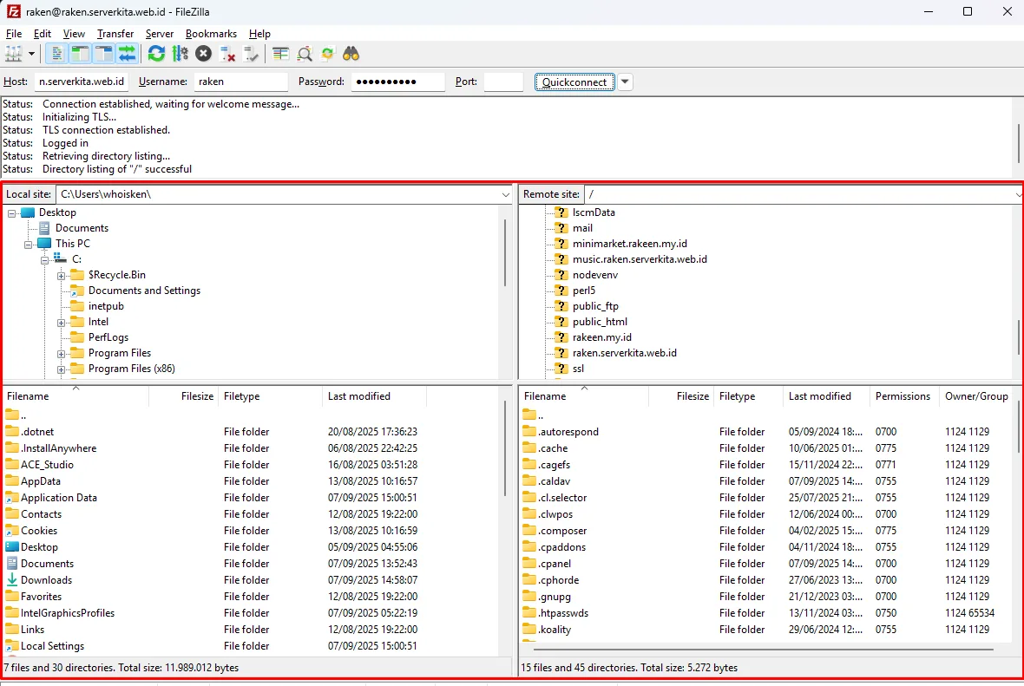Click the Quickconnect button
The width and height of the screenshot is (1024, 686).
tap(574, 82)
